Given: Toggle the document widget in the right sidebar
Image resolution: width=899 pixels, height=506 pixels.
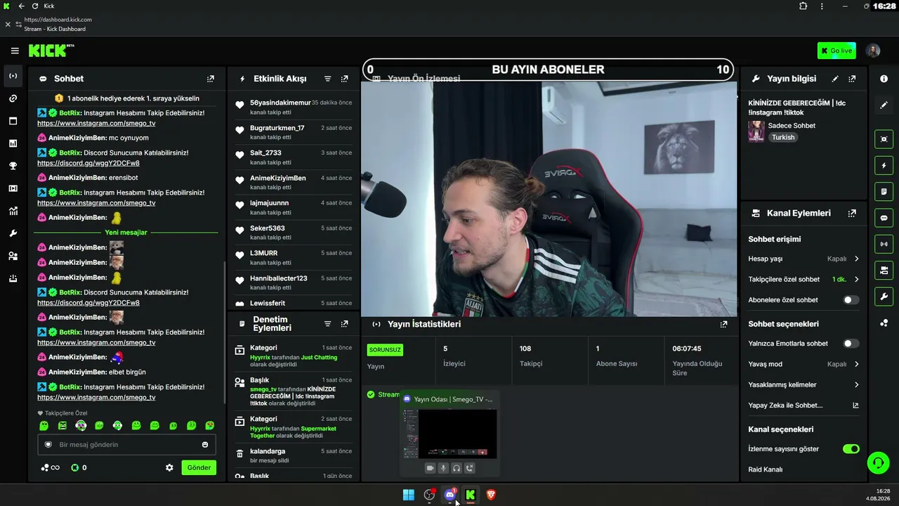Looking at the screenshot, I should tap(884, 191).
